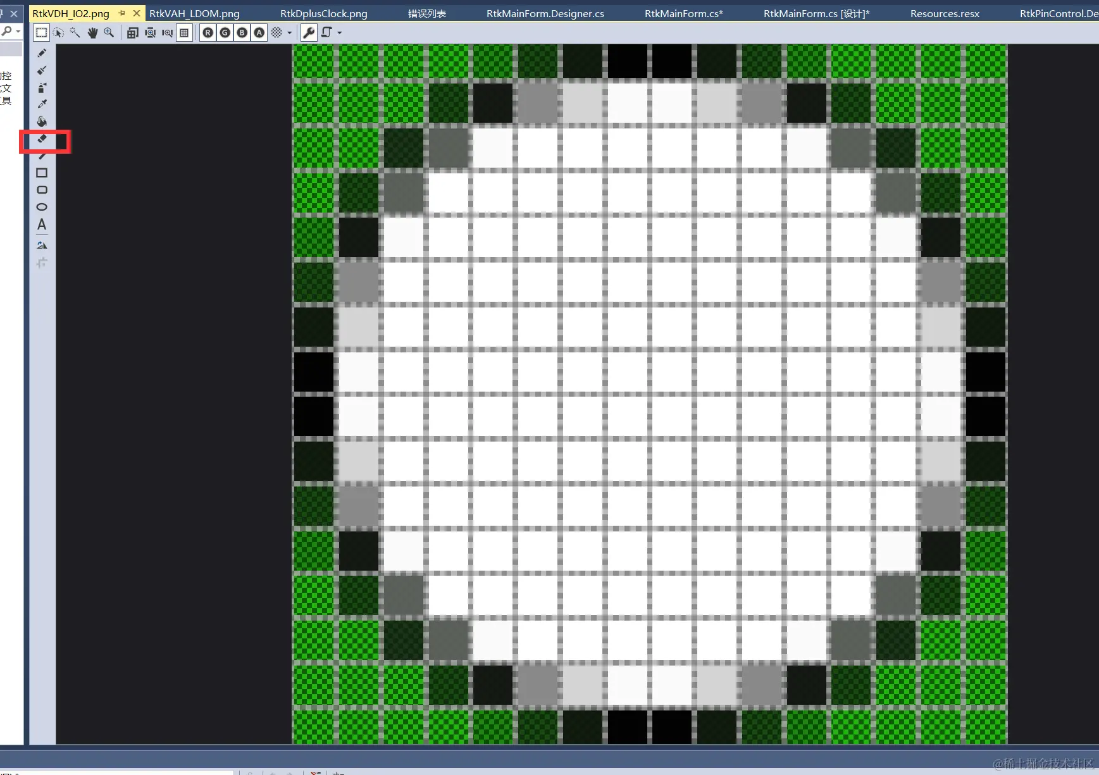The height and width of the screenshot is (775, 1099).
Task: Click the stacked-windows icon beside the grid toggle
Action: (x=133, y=33)
